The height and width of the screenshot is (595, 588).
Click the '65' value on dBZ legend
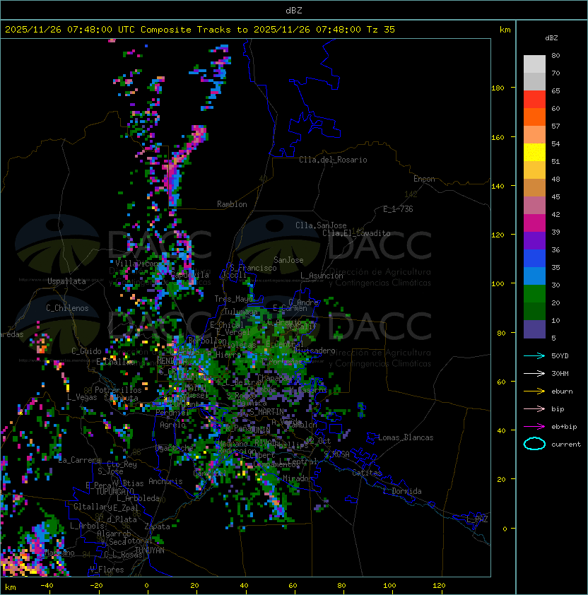point(555,90)
